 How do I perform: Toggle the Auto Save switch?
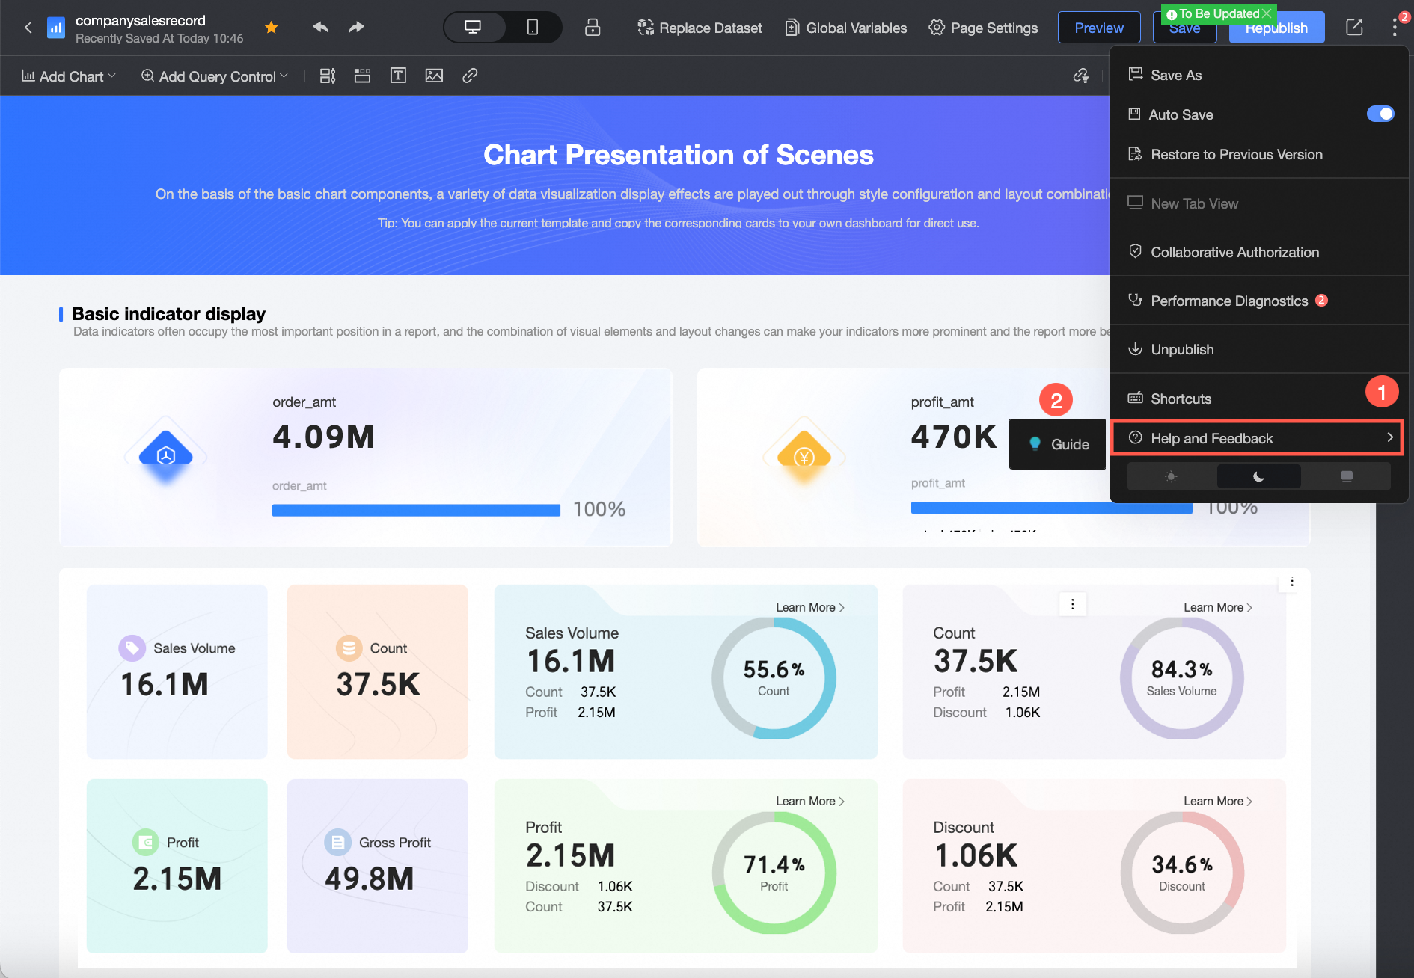pos(1380,114)
